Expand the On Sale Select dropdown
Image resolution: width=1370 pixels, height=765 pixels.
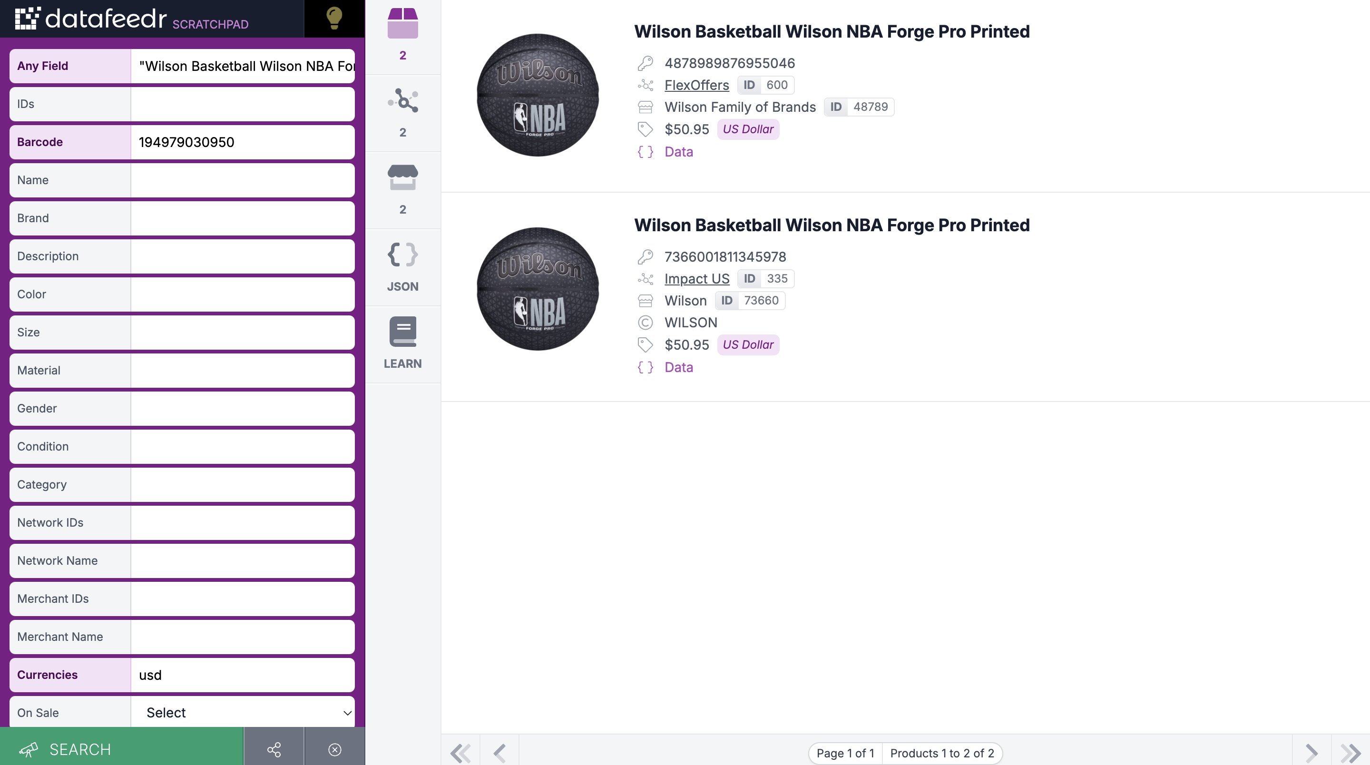tap(243, 712)
